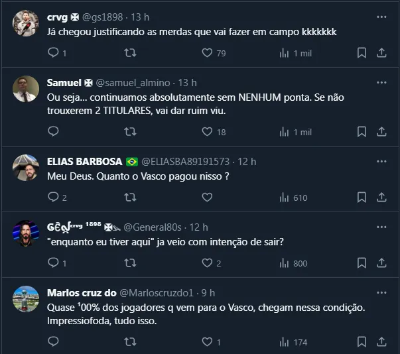Share the General80s tweet
Image resolution: width=400 pixels, height=354 pixels.
pos(381,263)
